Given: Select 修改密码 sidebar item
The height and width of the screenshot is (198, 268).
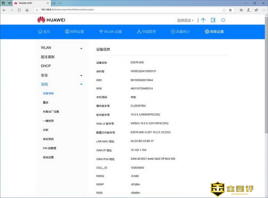Looking at the screenshot, I should pyautogui.click(x=48, y=139).
